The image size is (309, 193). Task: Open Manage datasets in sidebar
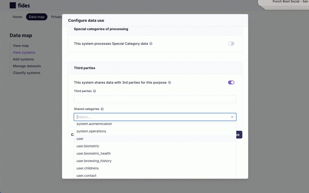pyautogui.click(x=27, y=66)
